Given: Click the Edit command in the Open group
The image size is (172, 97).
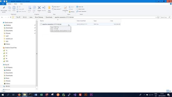Looking at the screenshot, I should [x=71, y=9].
